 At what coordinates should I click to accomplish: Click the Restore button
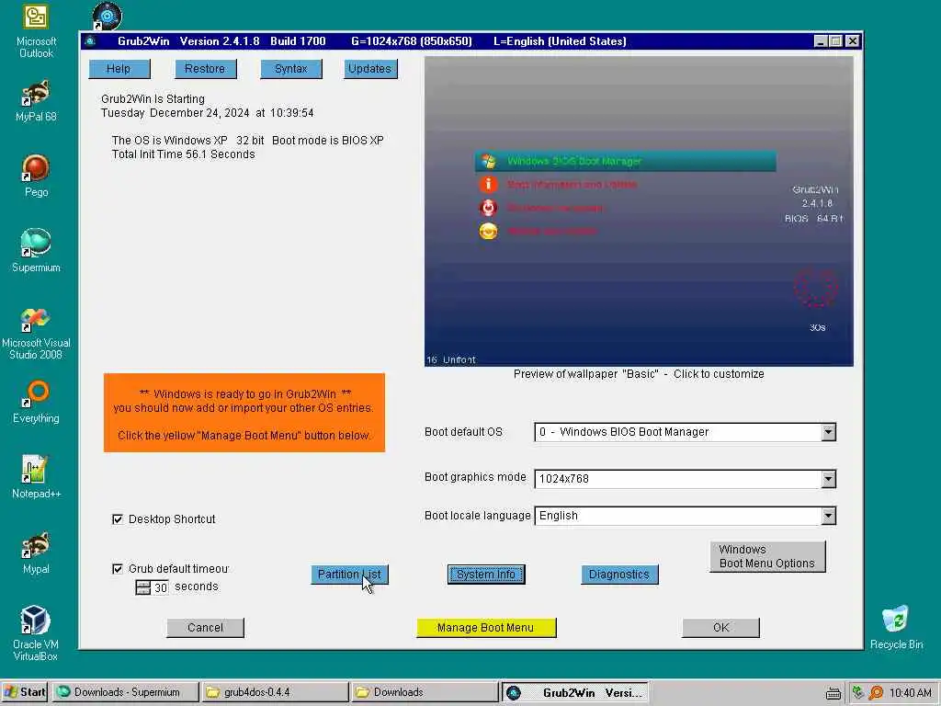[x=205, y=69]
